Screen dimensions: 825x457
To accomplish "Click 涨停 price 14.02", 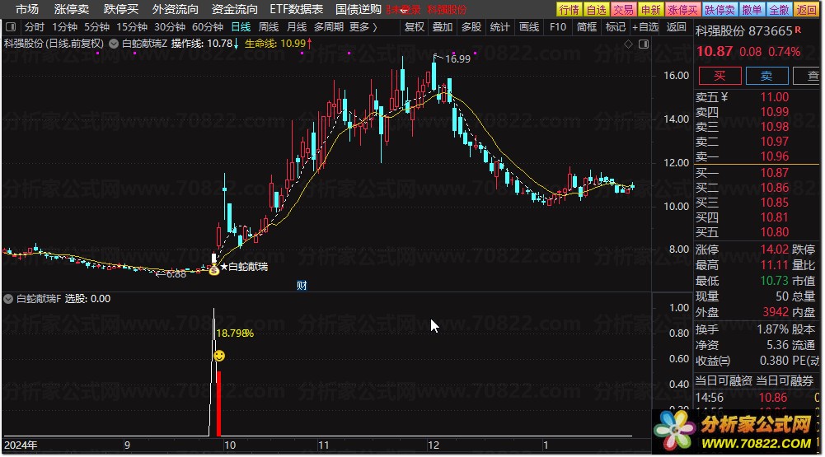I will pos(775,249).
